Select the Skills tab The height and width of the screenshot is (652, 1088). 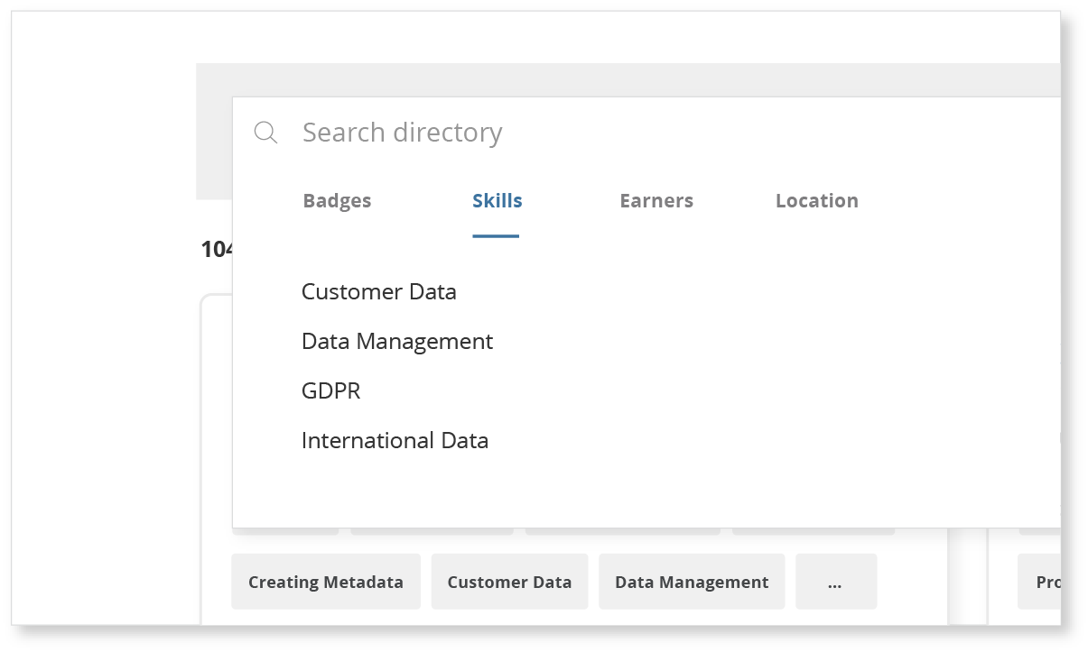[x=497, y=201]
